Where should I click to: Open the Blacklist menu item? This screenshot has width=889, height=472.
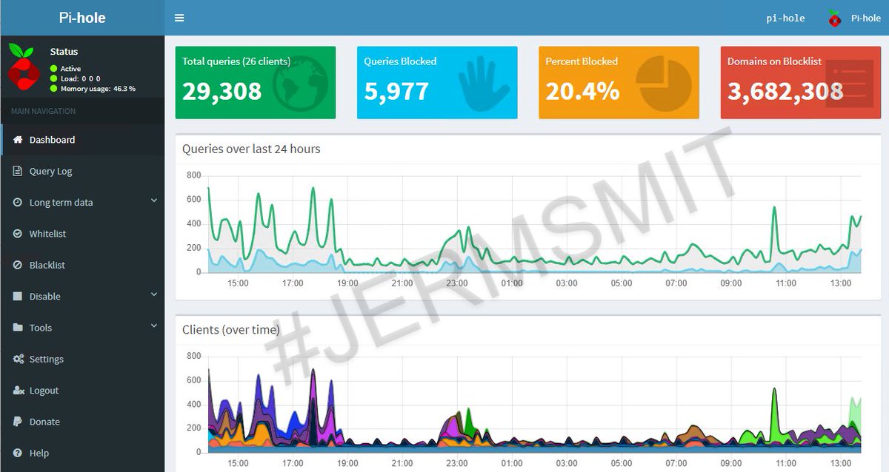click(82, 265)
